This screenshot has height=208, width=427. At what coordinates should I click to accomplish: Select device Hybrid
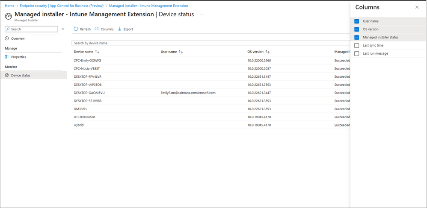click(78, 125)
